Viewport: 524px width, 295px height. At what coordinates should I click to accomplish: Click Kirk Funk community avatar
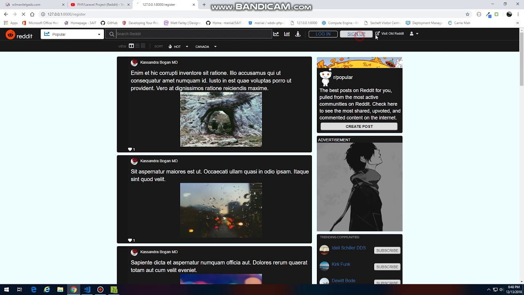[x=324, y=266]
